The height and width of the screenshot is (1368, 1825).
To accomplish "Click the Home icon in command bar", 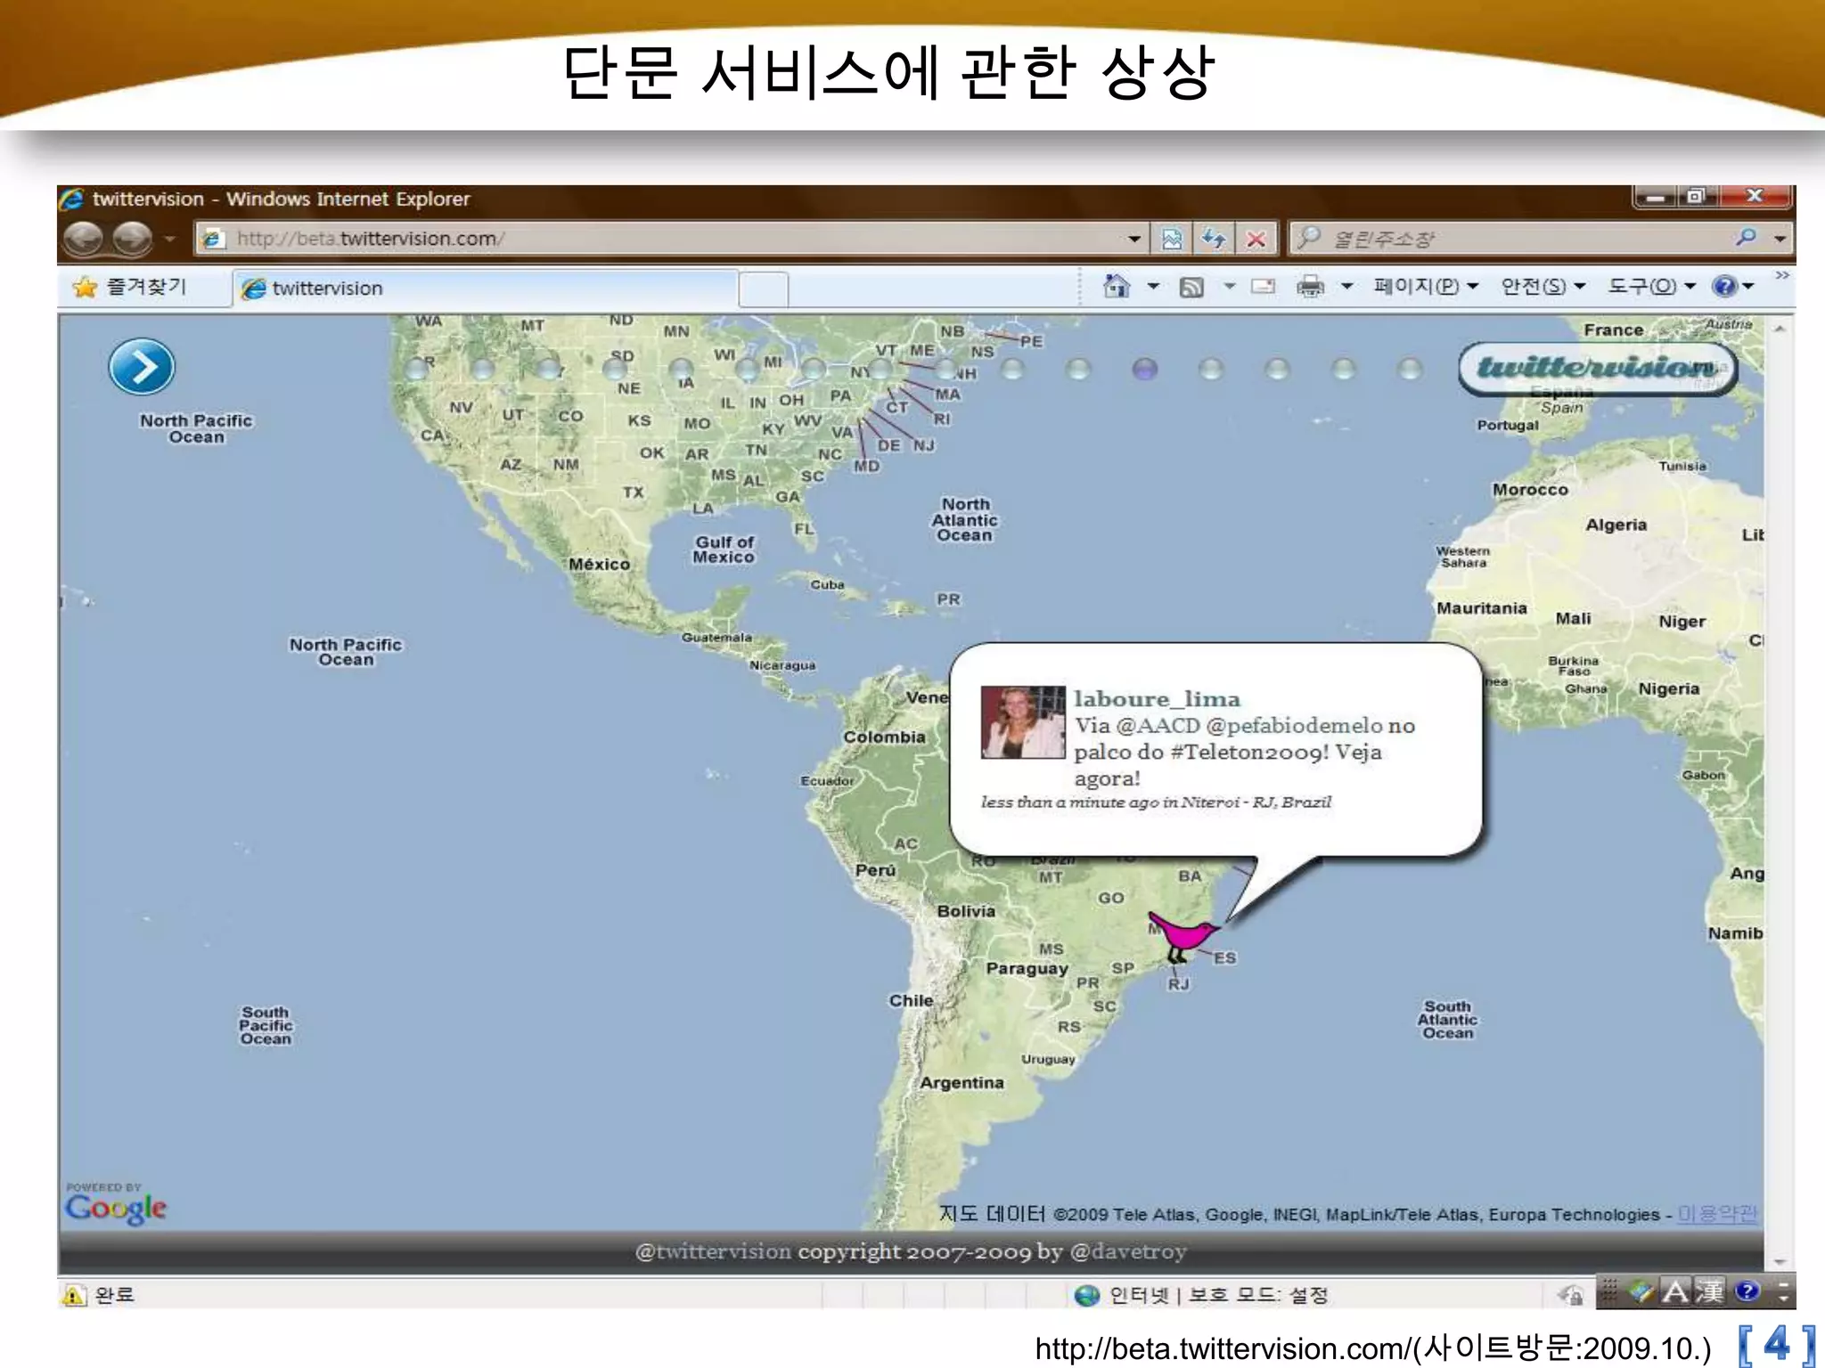I will pos(1116,286).
